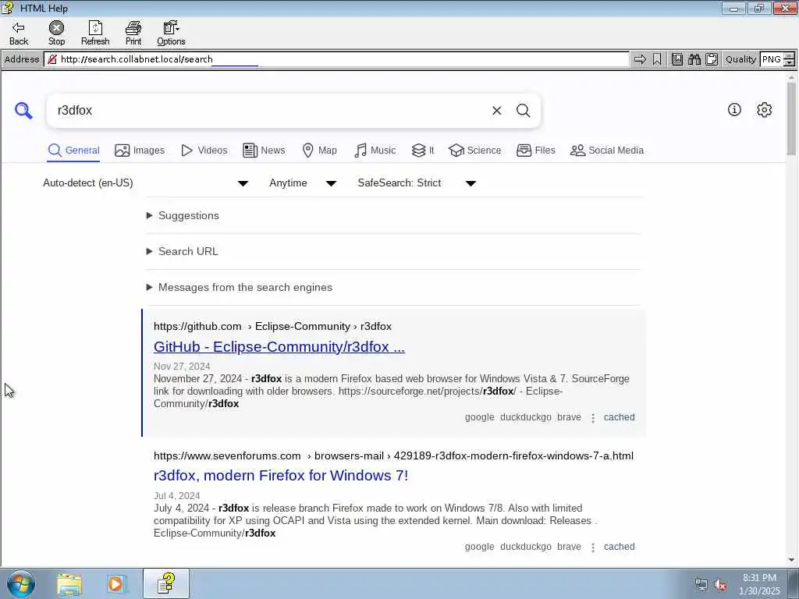Click the Back toolbar button

[19, 33]
